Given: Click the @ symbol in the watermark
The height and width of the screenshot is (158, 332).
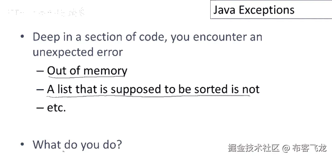Looking at the screenshot, I should click(286, 149).
